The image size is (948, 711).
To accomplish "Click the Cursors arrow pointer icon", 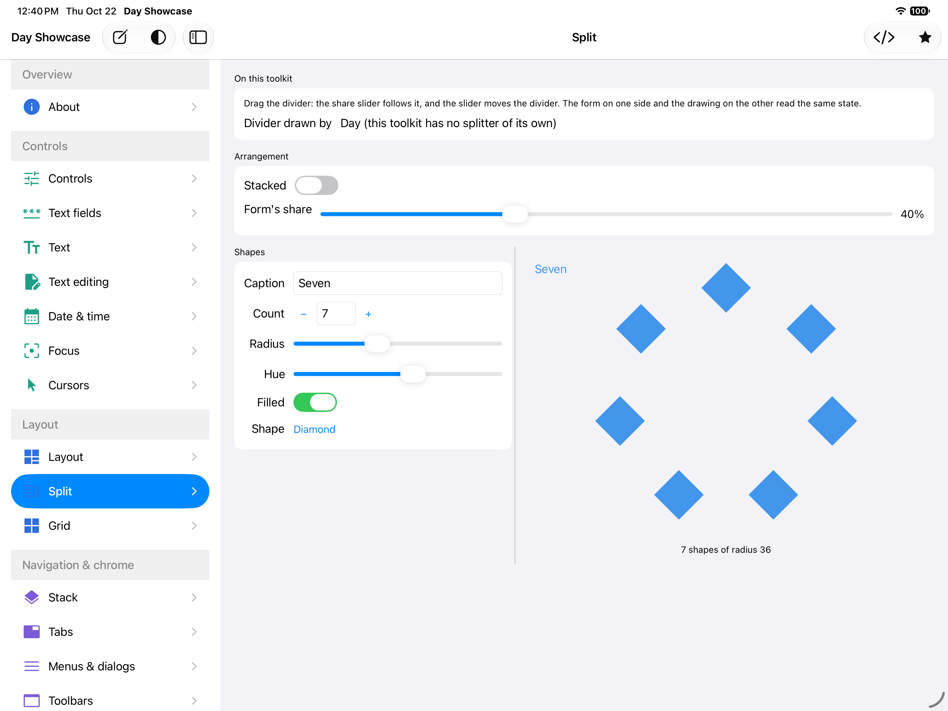I will pos(31,385).
